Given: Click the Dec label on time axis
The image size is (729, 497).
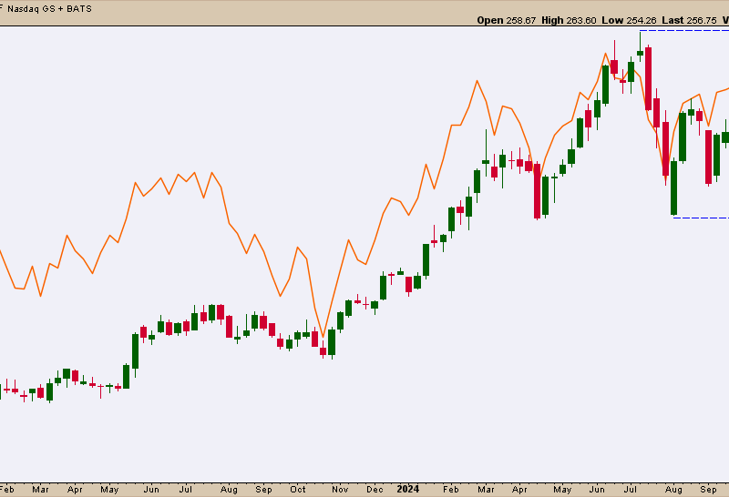Looking at the screenshot, I should point(375,490).
